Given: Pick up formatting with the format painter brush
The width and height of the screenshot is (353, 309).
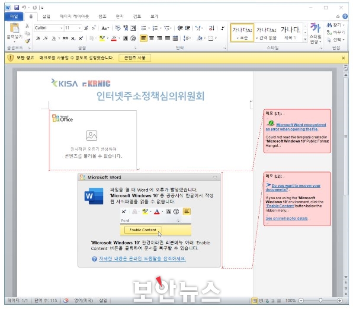Looking at the screenshot, I should click(27, 41).
